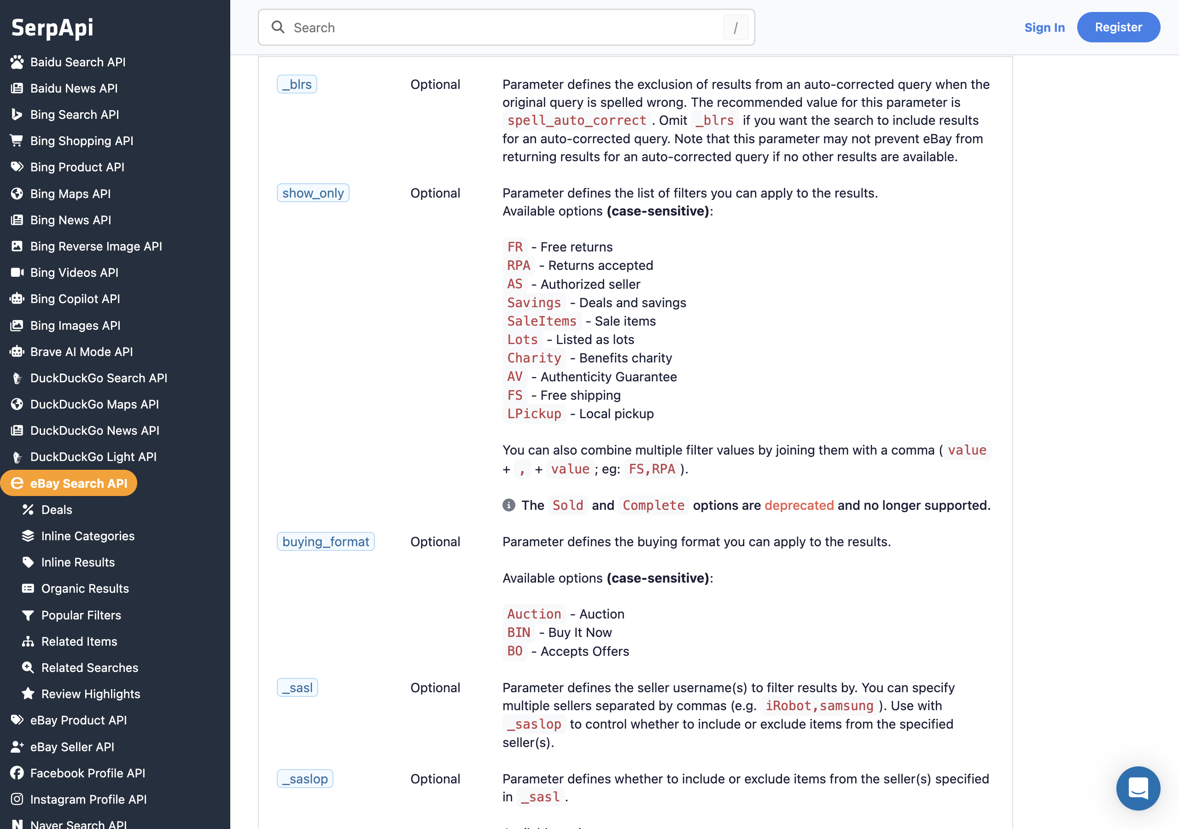Click the 'LPickup' option code
This screenshot has width=1179, height=829.
click(x=534, y=414)
